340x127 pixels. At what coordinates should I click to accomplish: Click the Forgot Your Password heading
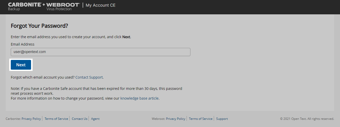39,26
